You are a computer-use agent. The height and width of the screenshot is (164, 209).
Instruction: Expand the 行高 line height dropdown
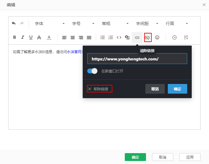[x=177, y=24]
